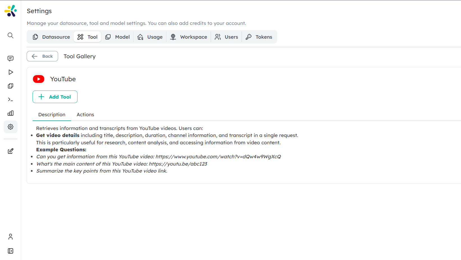The width and height of the screenshot is (461, 260).
Task: Click the settings gear in sidebar
Action: click(x=10, y=127)
